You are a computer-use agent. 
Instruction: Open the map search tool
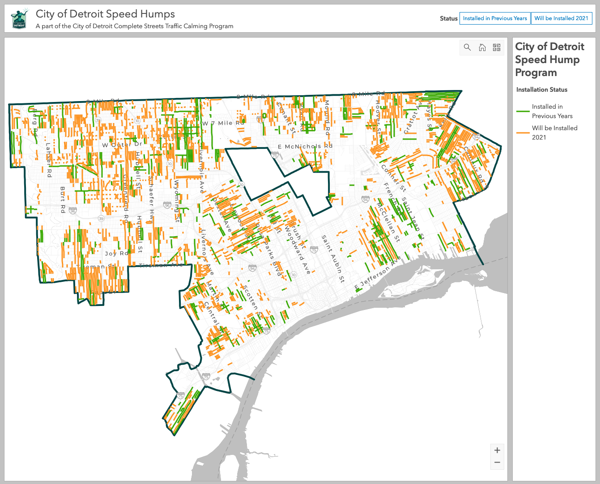pyautogui.click(x=468, y=47)
